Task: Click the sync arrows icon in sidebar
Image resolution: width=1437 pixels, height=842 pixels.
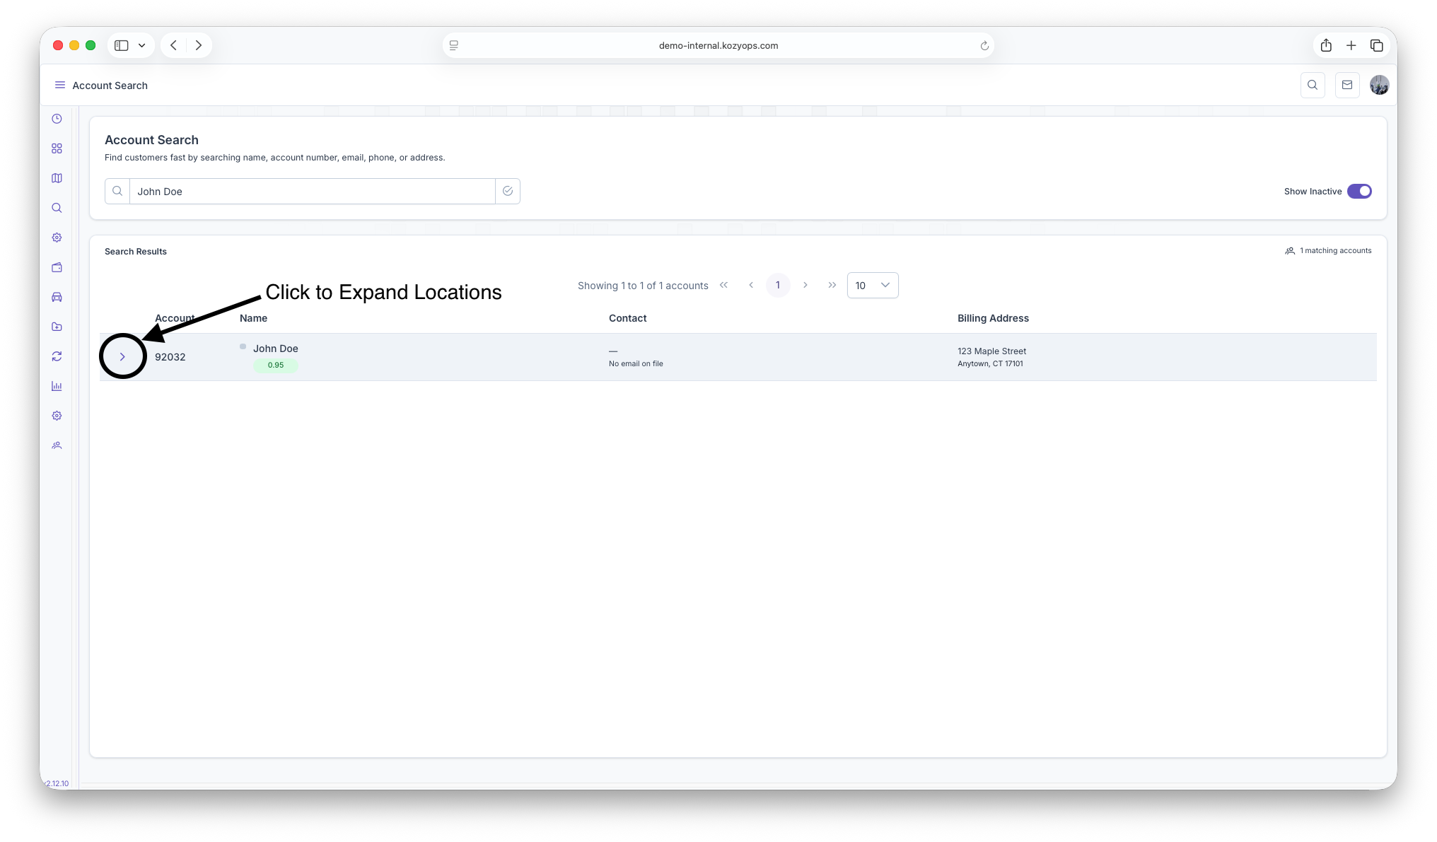Action: 57,356
